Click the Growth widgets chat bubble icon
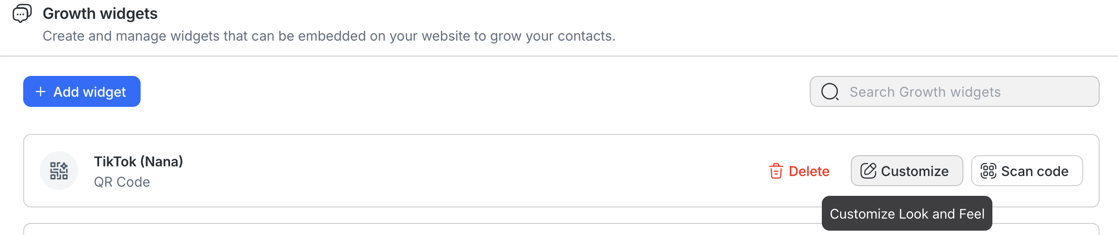 (x=22, y=14)
